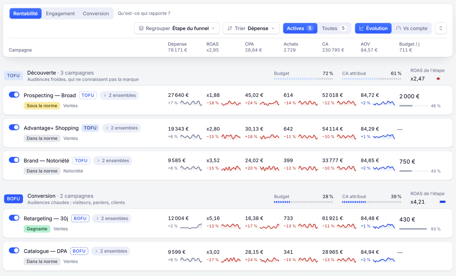This screenshot has height=276, width=456.
Task: Click the chart icon on Évolution button
Action: coord(361,28)
